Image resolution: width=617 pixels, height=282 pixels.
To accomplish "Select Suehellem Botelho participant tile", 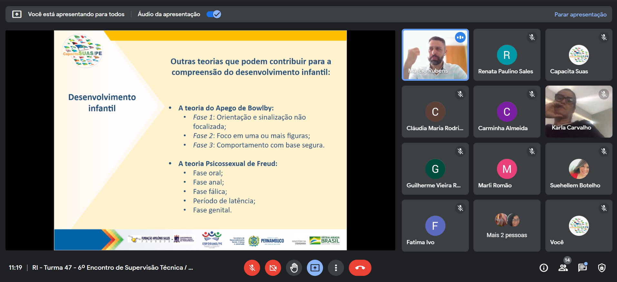I will click(x=579, y=169).
